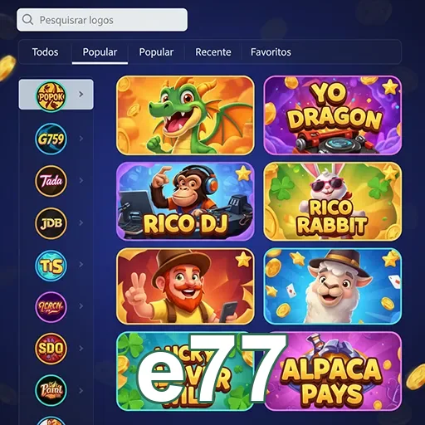425x425 pixels.
Task: Toggle favorite star on Rico DJ
Action: pos(243,173)
